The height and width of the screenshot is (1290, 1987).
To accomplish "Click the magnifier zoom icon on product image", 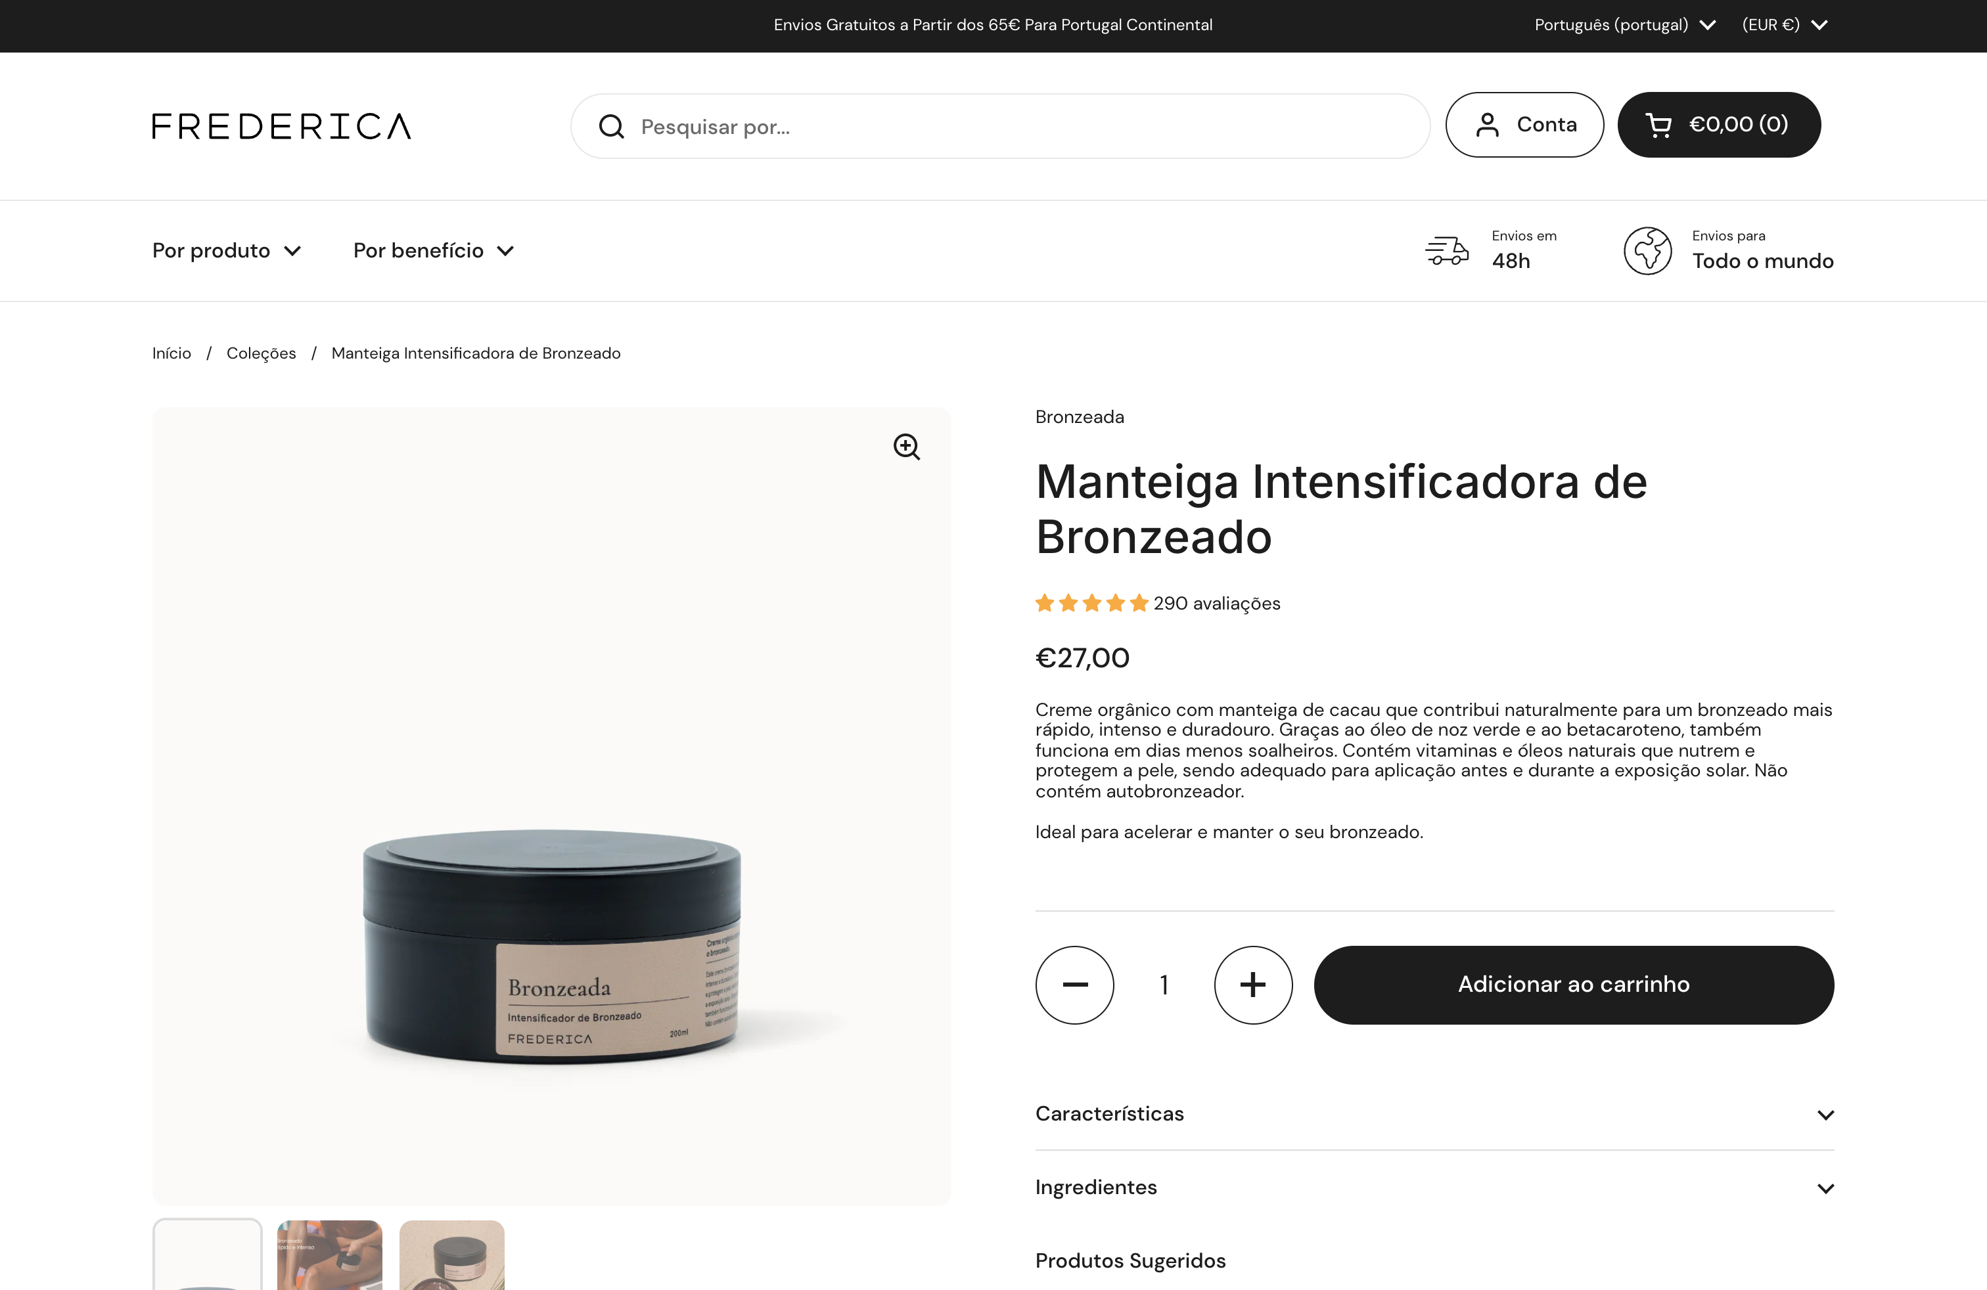I will coord(907,447).
